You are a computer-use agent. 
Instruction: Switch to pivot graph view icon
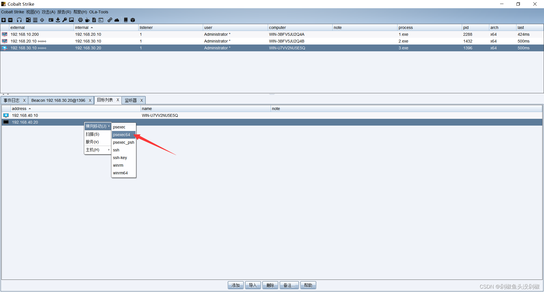coord(28,20)
